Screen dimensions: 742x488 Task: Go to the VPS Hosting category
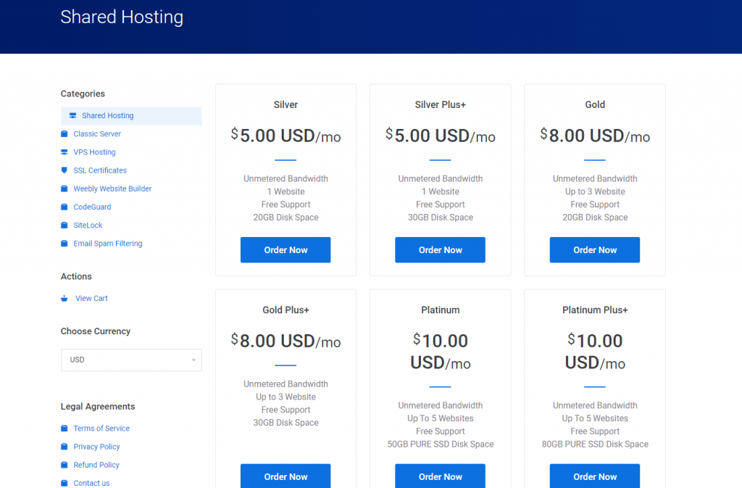(x=94, y=152)
